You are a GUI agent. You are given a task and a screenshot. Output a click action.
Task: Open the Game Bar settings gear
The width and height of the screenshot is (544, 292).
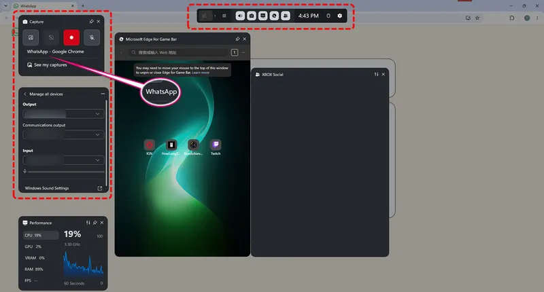pos(339,16)
